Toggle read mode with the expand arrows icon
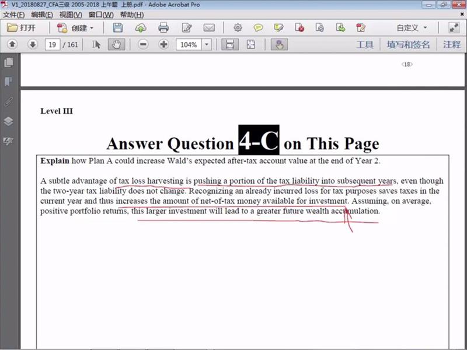Screen dimensions: 467x350 click(x=454, y=28)
